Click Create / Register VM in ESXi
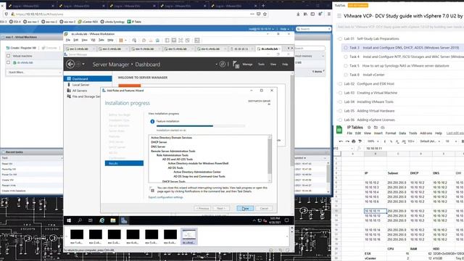 (x=21, y=48)
